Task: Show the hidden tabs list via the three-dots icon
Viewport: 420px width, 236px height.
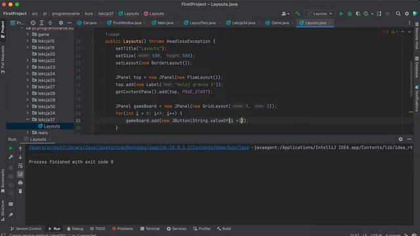Action: pos(409,23)
